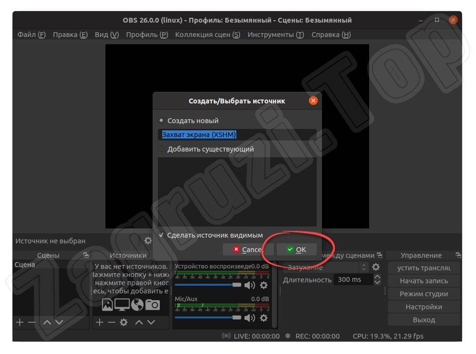Move scene down arrow
This screenshot has width=476, height=354.
59,322
